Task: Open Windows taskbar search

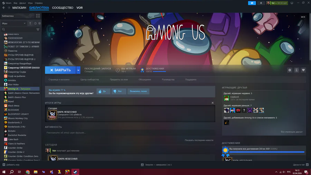Action: 12,172
